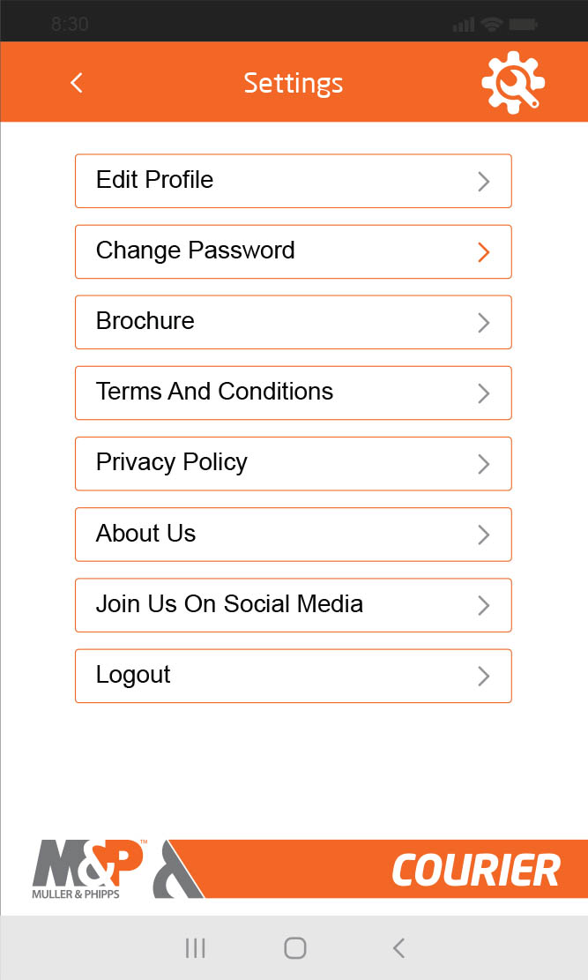Click the Terms And Conditions chevron
Image resolution: width=588 pixels, height=980 pixels.
pos(483,393)
